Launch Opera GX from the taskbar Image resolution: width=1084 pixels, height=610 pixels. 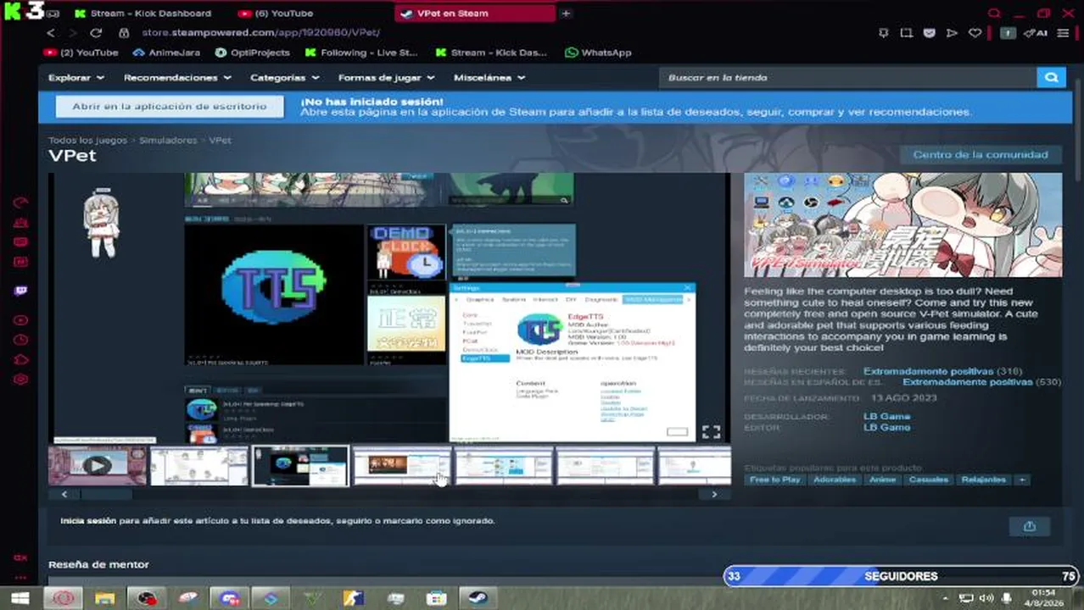click(x=63, y=598)
